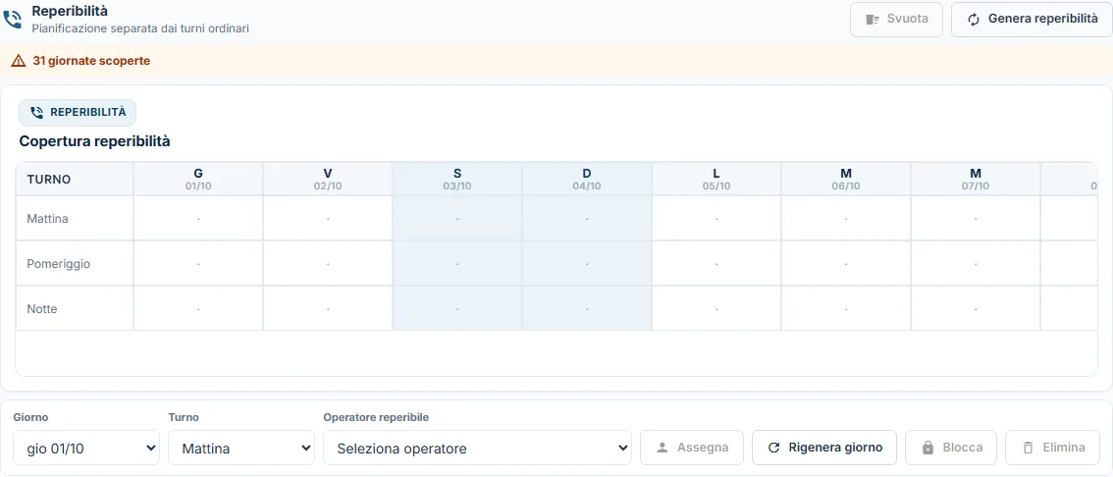Click the padlock icon on the Blocca button
Viewport: 1113px width, 477px height.
click(x=927, y=448)
